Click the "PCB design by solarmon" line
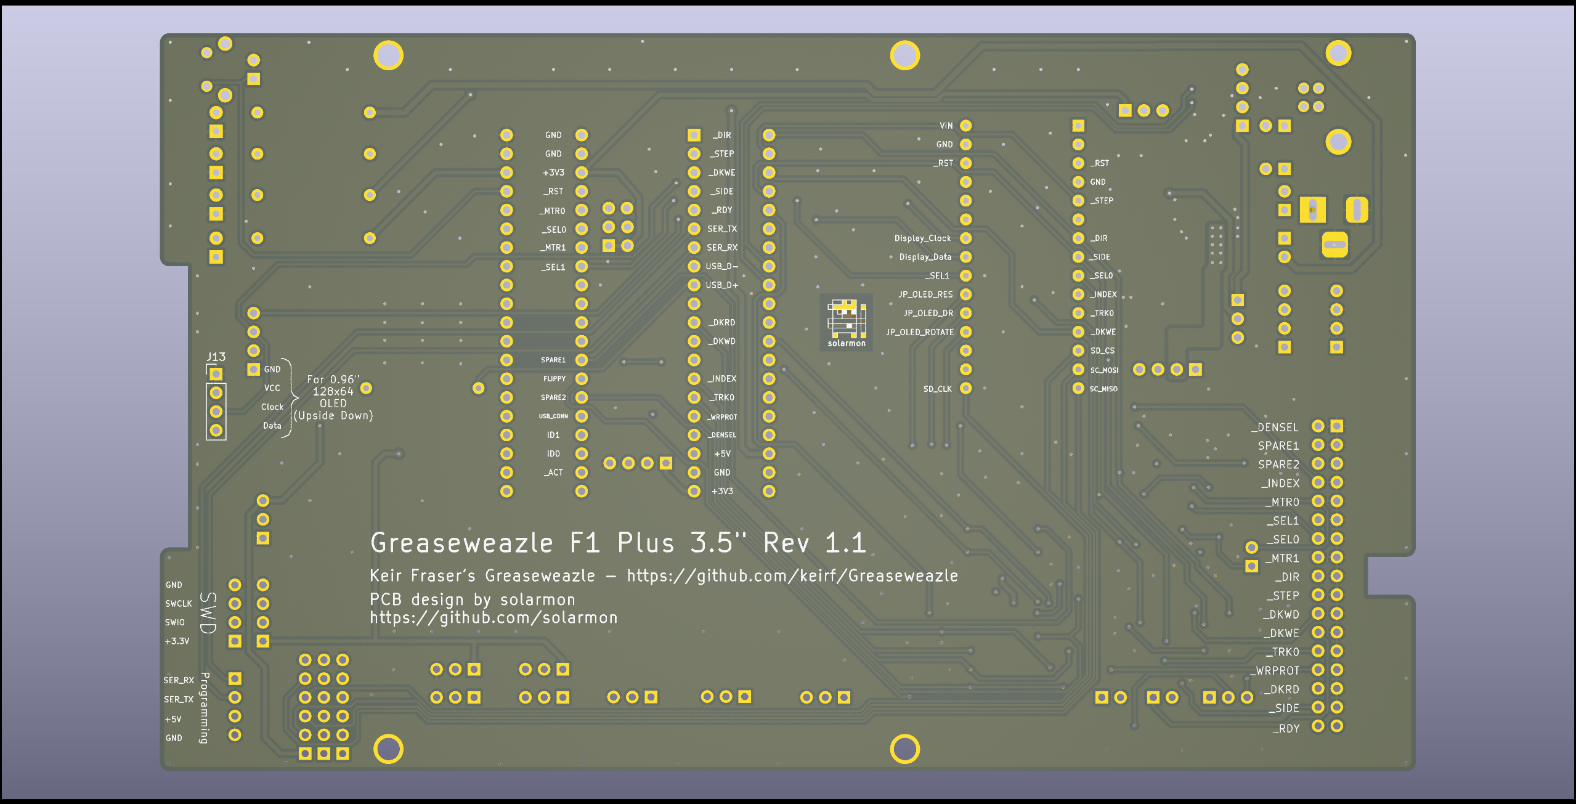Image resolution: width=1576 pixels, height=804 pixels. point(473,599)
